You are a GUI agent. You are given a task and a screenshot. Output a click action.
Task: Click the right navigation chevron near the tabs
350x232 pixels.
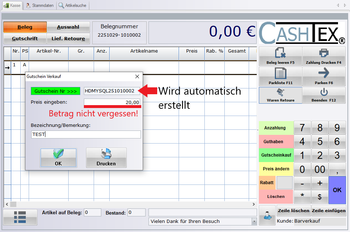point(345,5)
